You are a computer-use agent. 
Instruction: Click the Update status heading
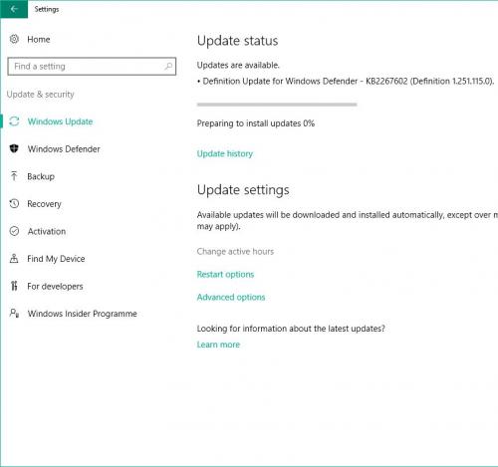point(237,41)
